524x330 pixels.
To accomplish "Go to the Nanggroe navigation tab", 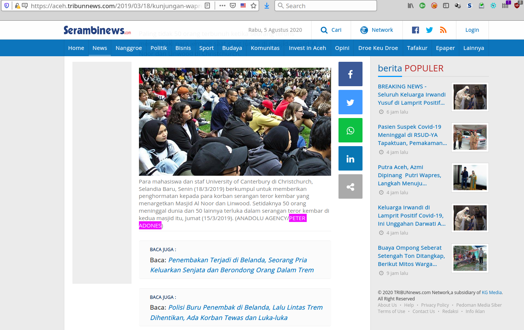I will [129, 48].
